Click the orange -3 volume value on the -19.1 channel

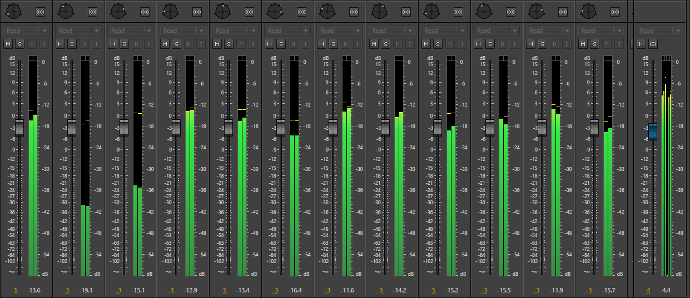pyautogui.click(x=66, y=290)
